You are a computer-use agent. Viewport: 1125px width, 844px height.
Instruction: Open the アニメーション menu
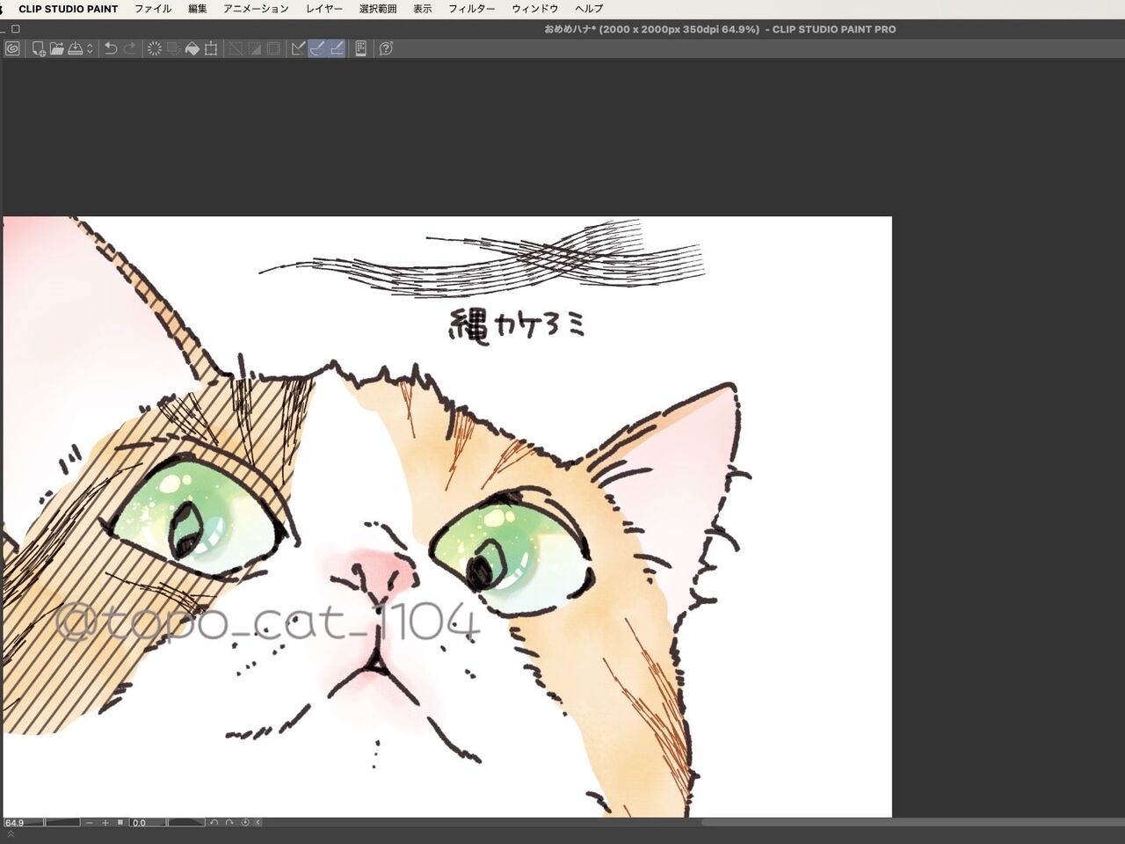pos(256,9)
